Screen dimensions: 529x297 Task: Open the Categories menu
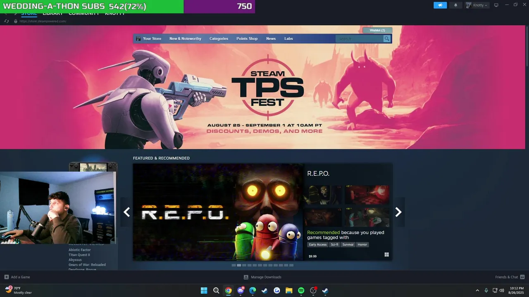point(219,39)
